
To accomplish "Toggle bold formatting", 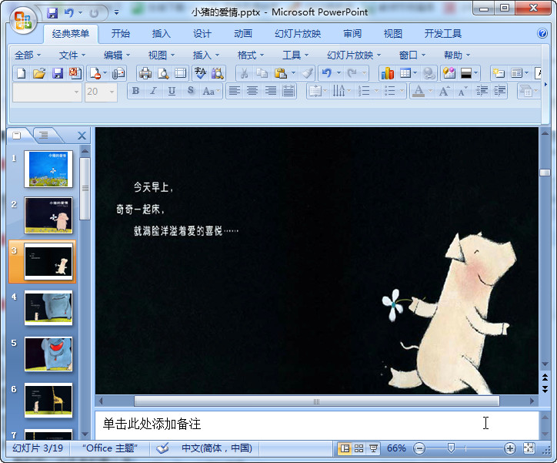I will click(x=135, y=91).
